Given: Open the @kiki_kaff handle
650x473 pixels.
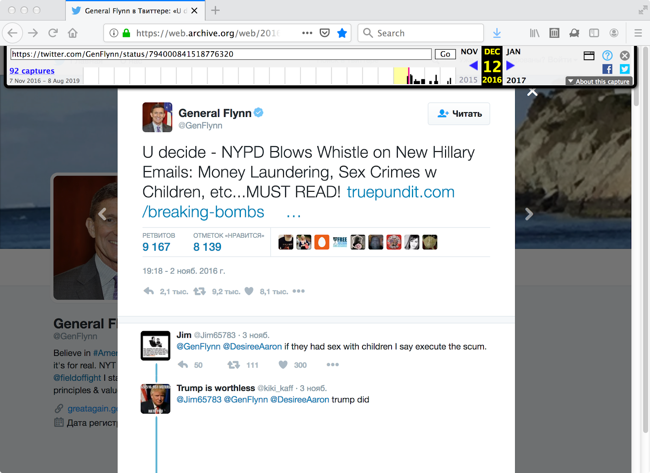Looking at the screenshot, I should tap(275, 388).
